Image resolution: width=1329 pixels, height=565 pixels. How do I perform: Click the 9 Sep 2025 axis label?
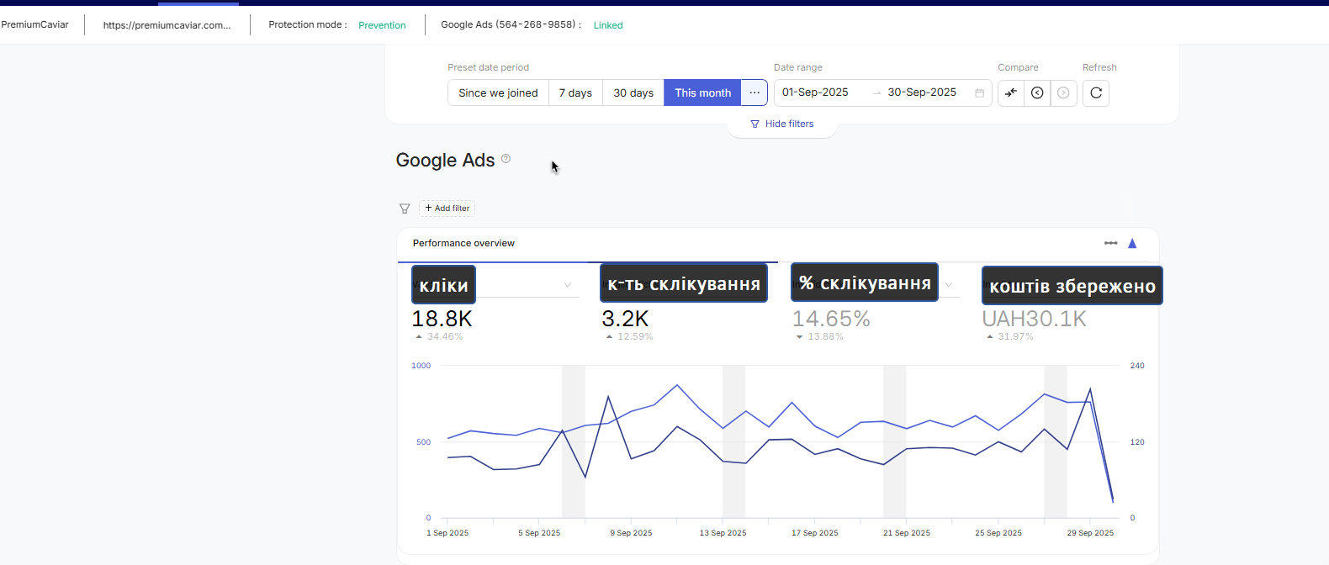coord(631,533)
